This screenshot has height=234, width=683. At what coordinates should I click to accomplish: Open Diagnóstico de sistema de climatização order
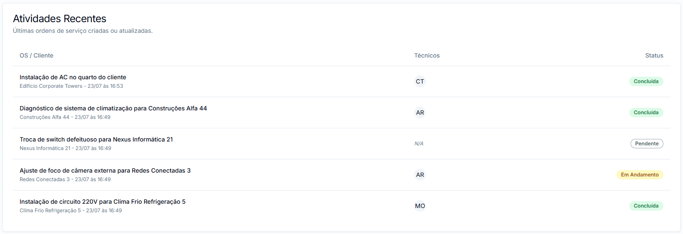pos(113,108)
